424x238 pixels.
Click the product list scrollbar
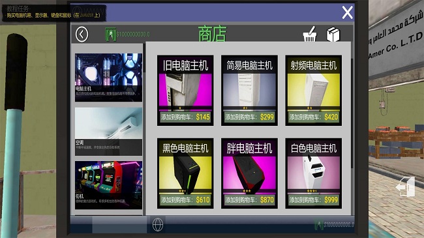[352, 113]
